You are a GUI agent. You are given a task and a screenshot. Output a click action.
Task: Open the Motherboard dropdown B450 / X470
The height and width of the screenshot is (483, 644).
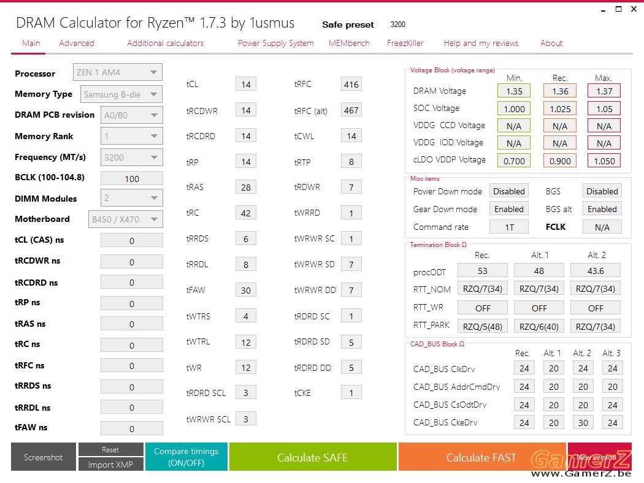[x=125, y=219]
